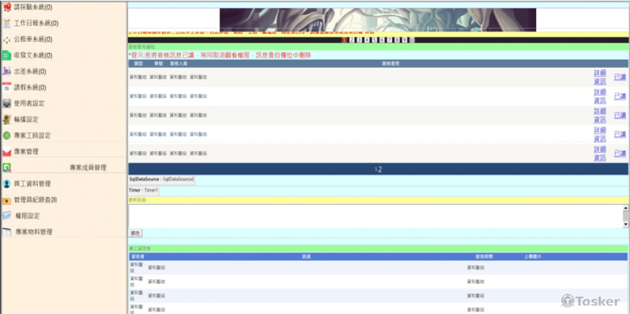Click inside the 更新訊息 text area
This screenshot has width=630, height=314.
coord(375,215)
